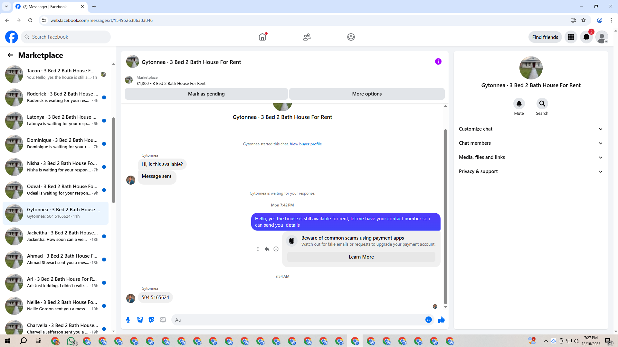The width and height of the screenshot is (618, 347).
Task: Open the Ari conversation
Action: tap(56, 283)
